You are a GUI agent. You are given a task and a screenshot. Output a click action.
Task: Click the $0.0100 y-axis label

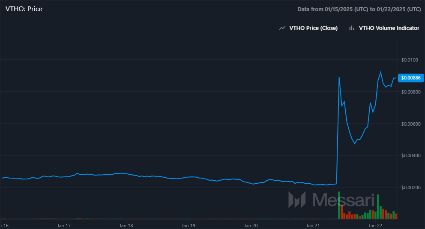(x=410, y=59)
